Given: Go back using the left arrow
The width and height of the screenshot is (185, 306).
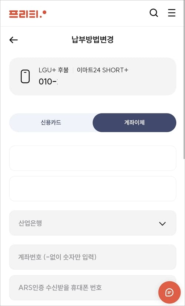Looking at the screenshot, I should (13, 40).
